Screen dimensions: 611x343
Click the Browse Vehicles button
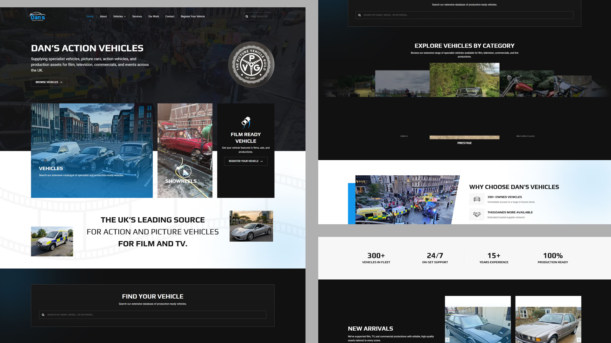tap(49, 82)
